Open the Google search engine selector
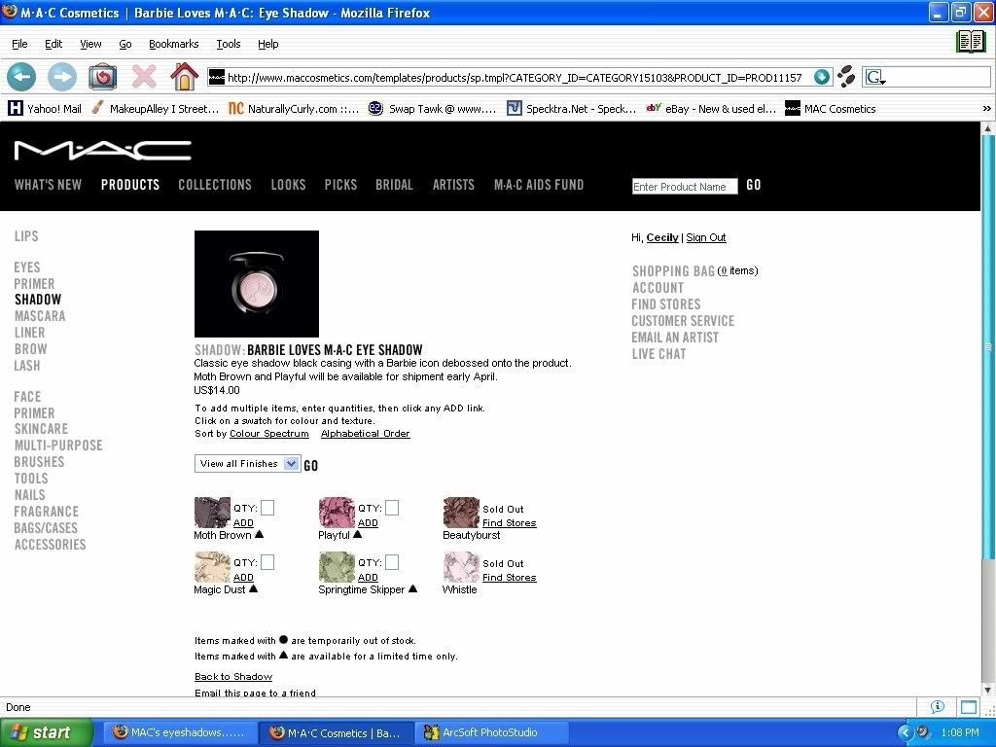 tap(876, 78)
